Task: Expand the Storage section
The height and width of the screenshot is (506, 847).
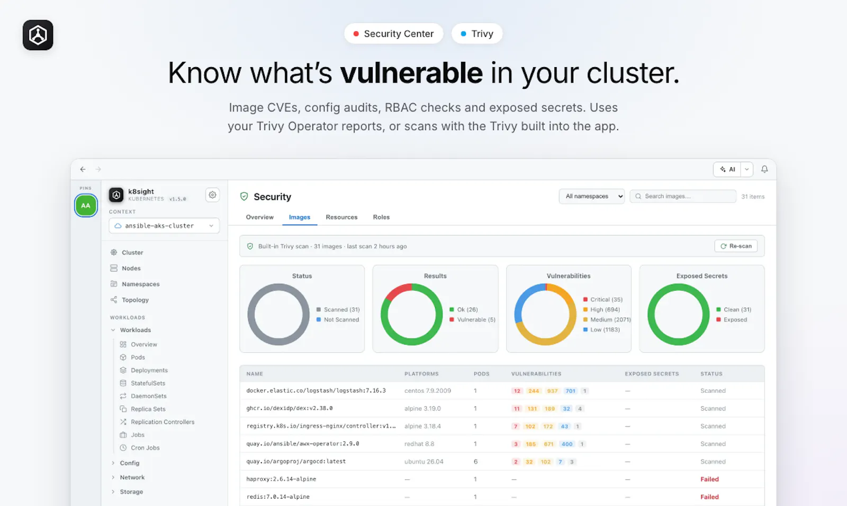Action: click(x=113, y=492)
